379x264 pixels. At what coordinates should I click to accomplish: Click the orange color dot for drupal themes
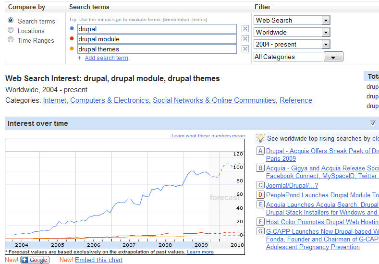[x=72, y=48]
